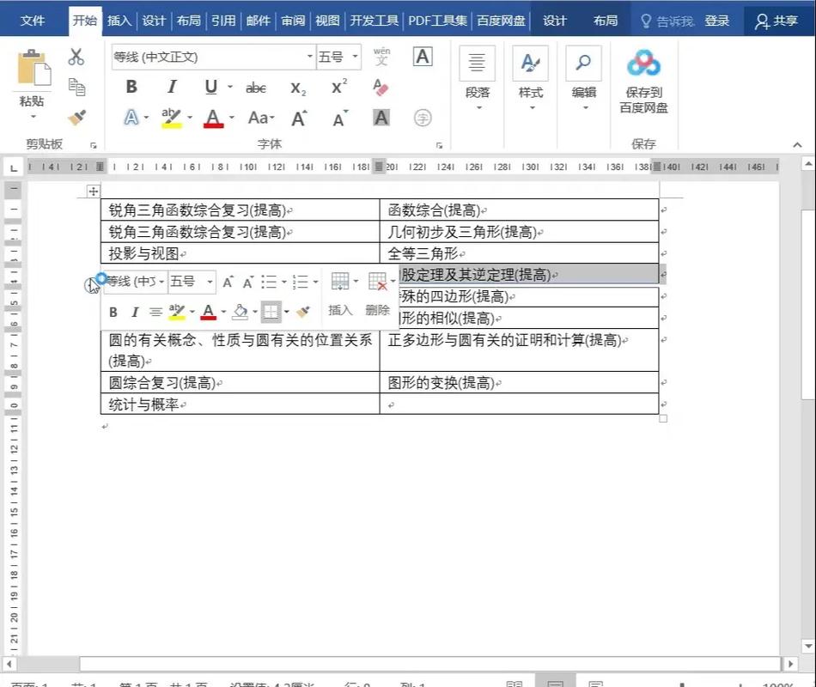Apply italic formatting from the ribbon

172,87
